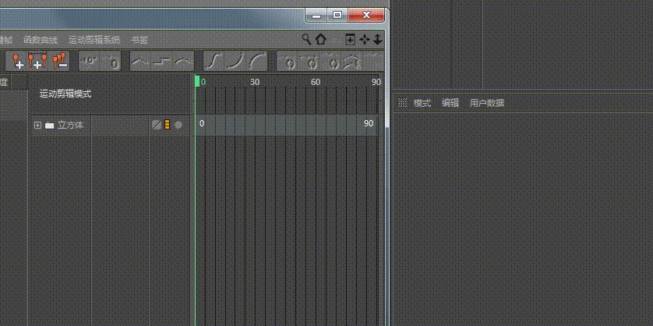Click the toolbar icon labeled 40

88,61
